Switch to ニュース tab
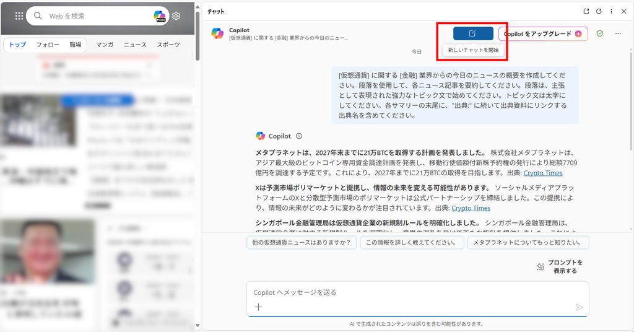Viewport: 634px width, 332px height. [135, 45]
